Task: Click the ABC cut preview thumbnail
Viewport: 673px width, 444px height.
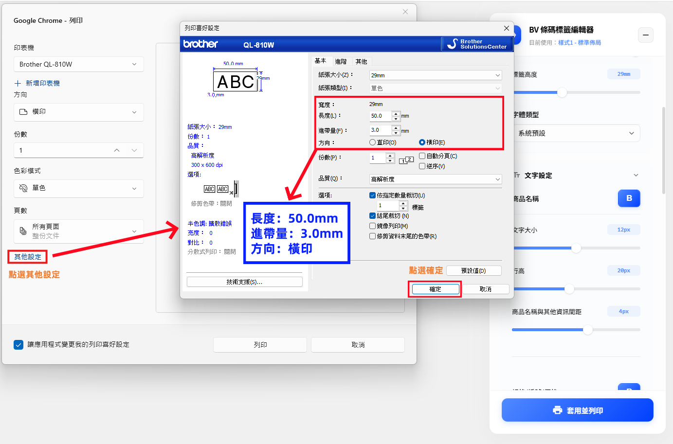Action: tap(221, 189)
